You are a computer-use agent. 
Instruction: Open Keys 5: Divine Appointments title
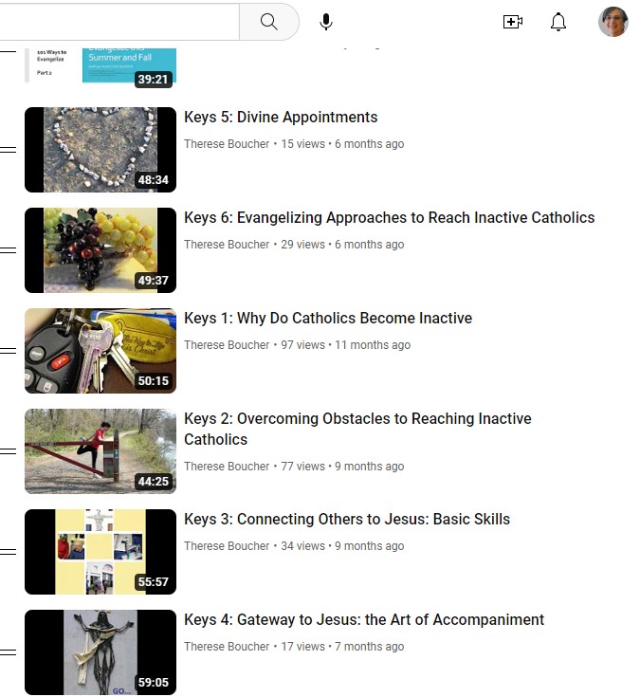pyautogui.click(x=281, y=117)
